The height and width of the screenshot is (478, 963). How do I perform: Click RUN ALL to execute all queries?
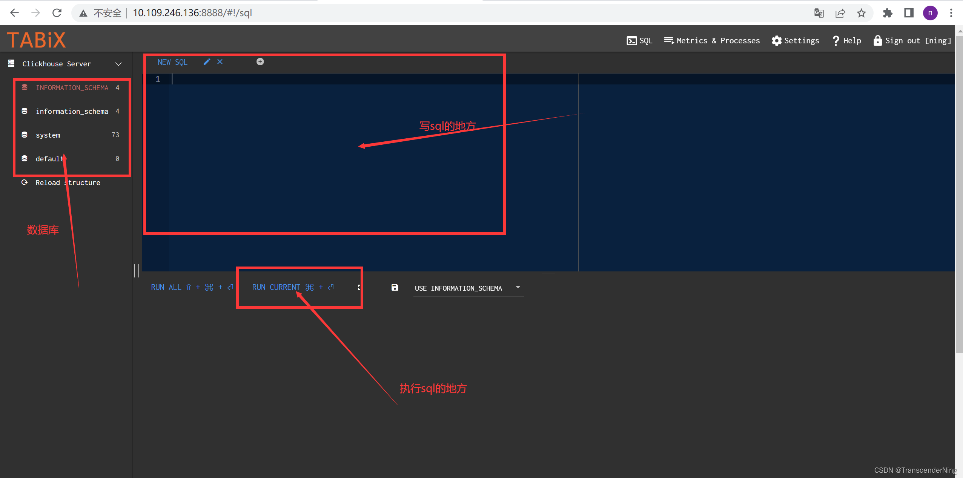coord(166,287)
